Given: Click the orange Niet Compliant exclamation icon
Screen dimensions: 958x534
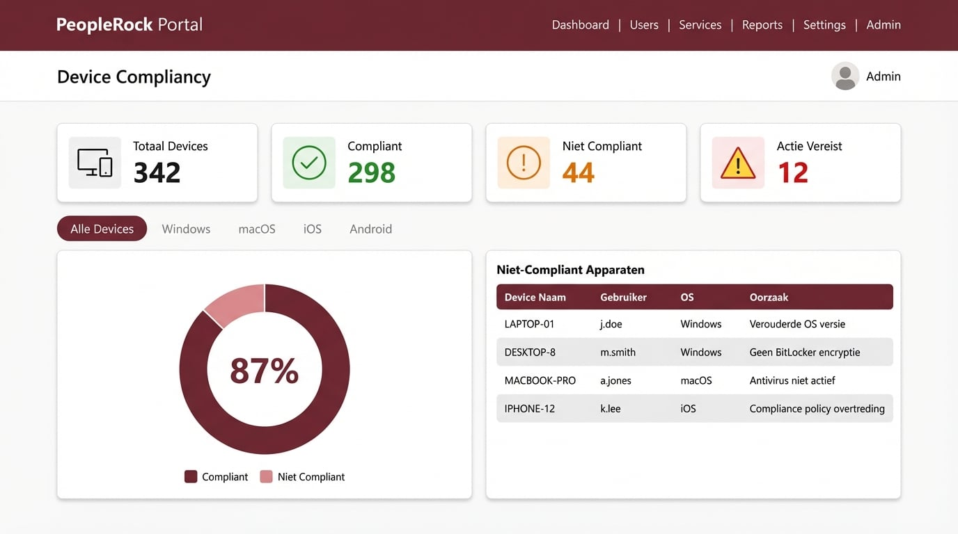Looking at the screenshot, I should (523, 163).
